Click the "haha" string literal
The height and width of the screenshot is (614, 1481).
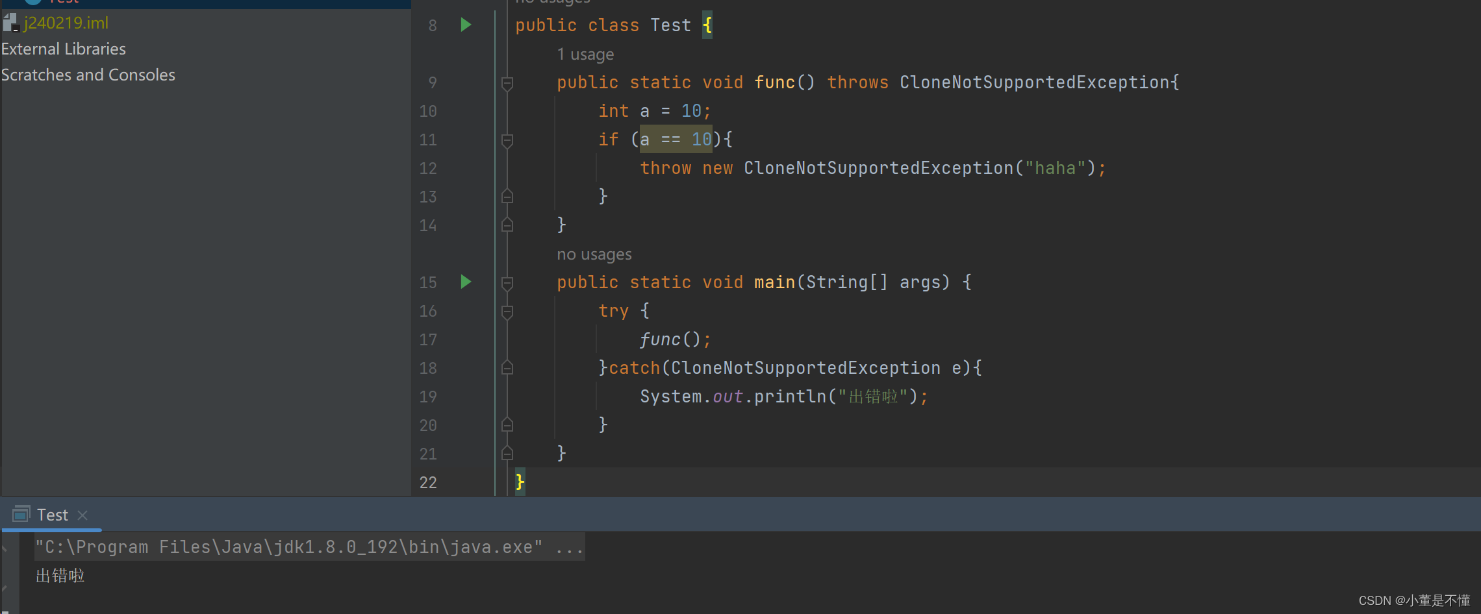pyautogui.click(x=1055, y=168)
